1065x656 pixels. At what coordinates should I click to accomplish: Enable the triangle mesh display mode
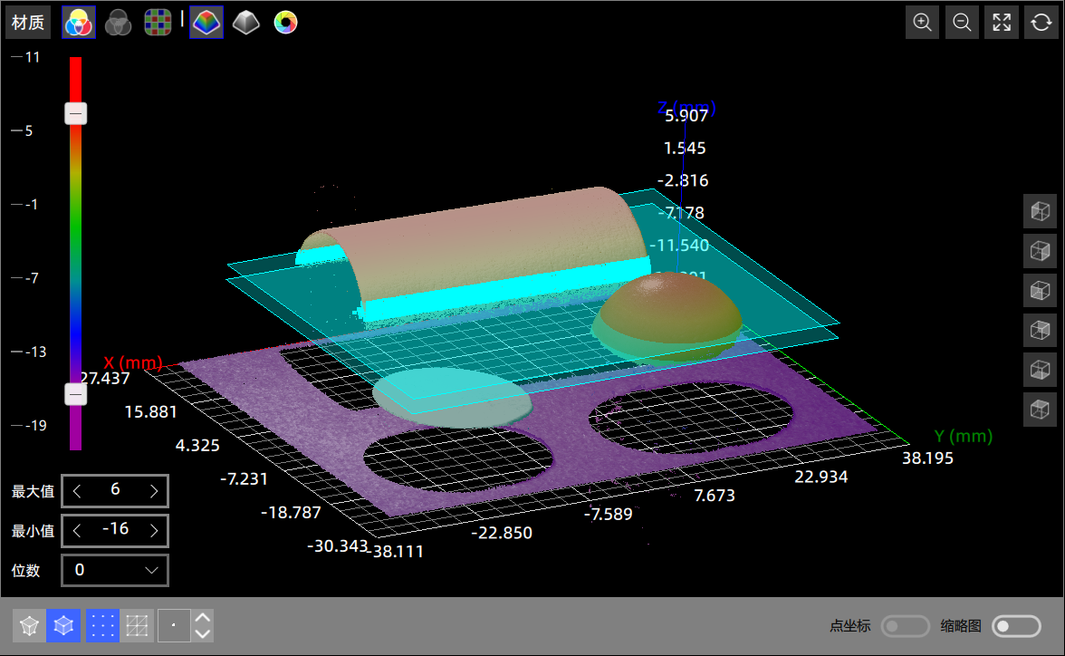pyautogui.click(x=138, y=625)
